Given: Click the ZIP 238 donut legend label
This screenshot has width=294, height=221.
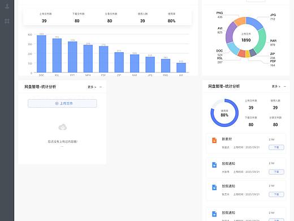Looking at the screenshot, I should pos(273,56).
